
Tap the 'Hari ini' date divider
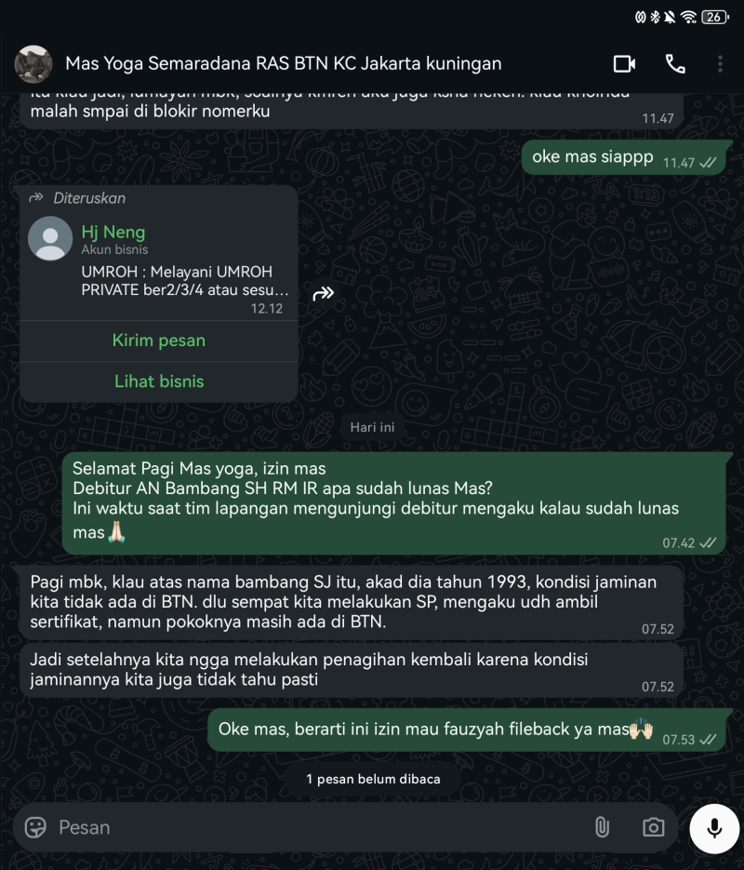(371, 428)
